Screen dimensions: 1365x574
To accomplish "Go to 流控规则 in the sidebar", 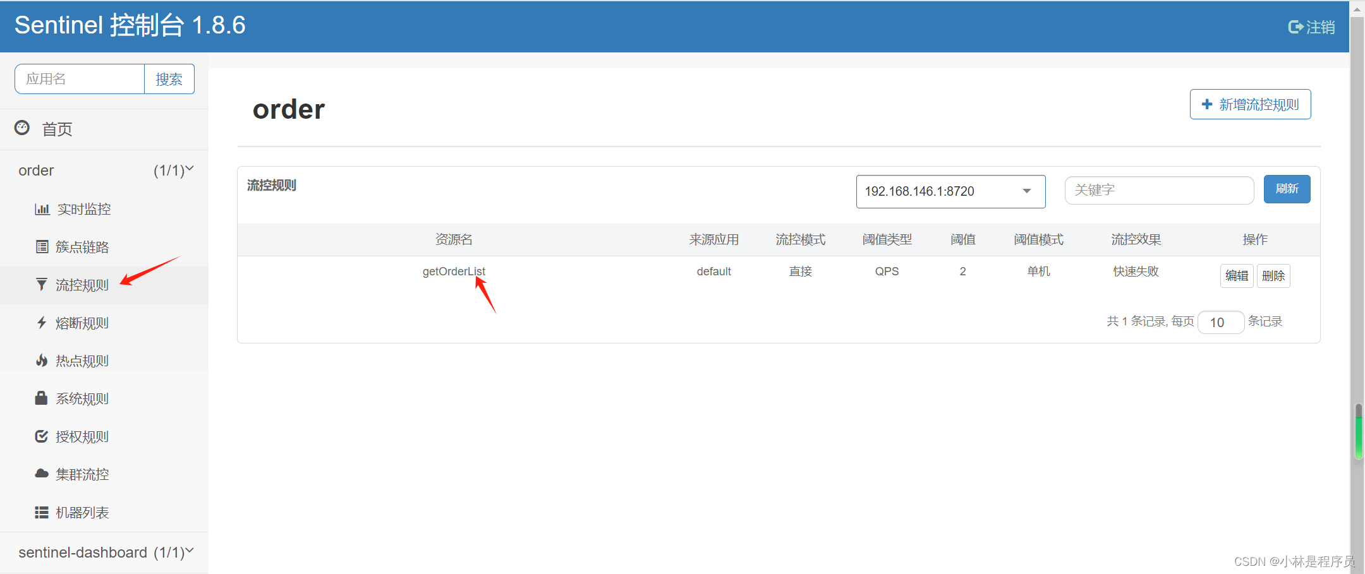I will (104, 285).
